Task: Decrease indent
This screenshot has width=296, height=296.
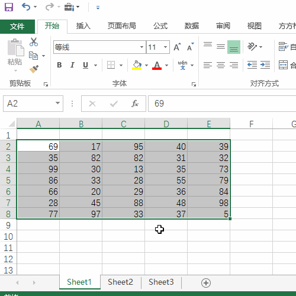Action: click(x=252, y=65)
